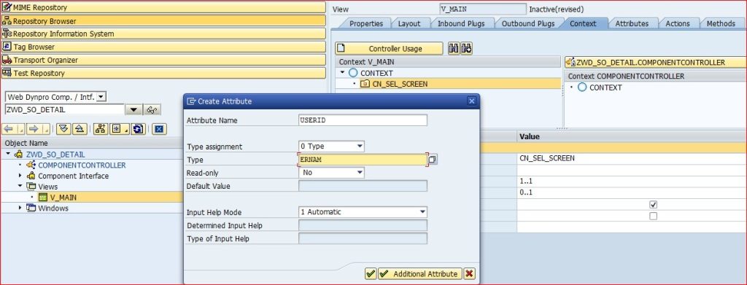The width and height of the screenshot is (747, 285).
Task: Open the Test Repository
Action: [163, 74]
